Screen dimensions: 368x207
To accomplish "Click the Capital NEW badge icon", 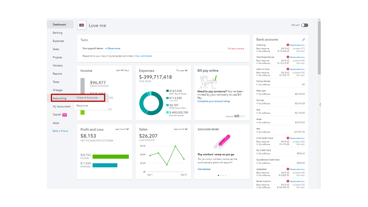I will [65, 115].
